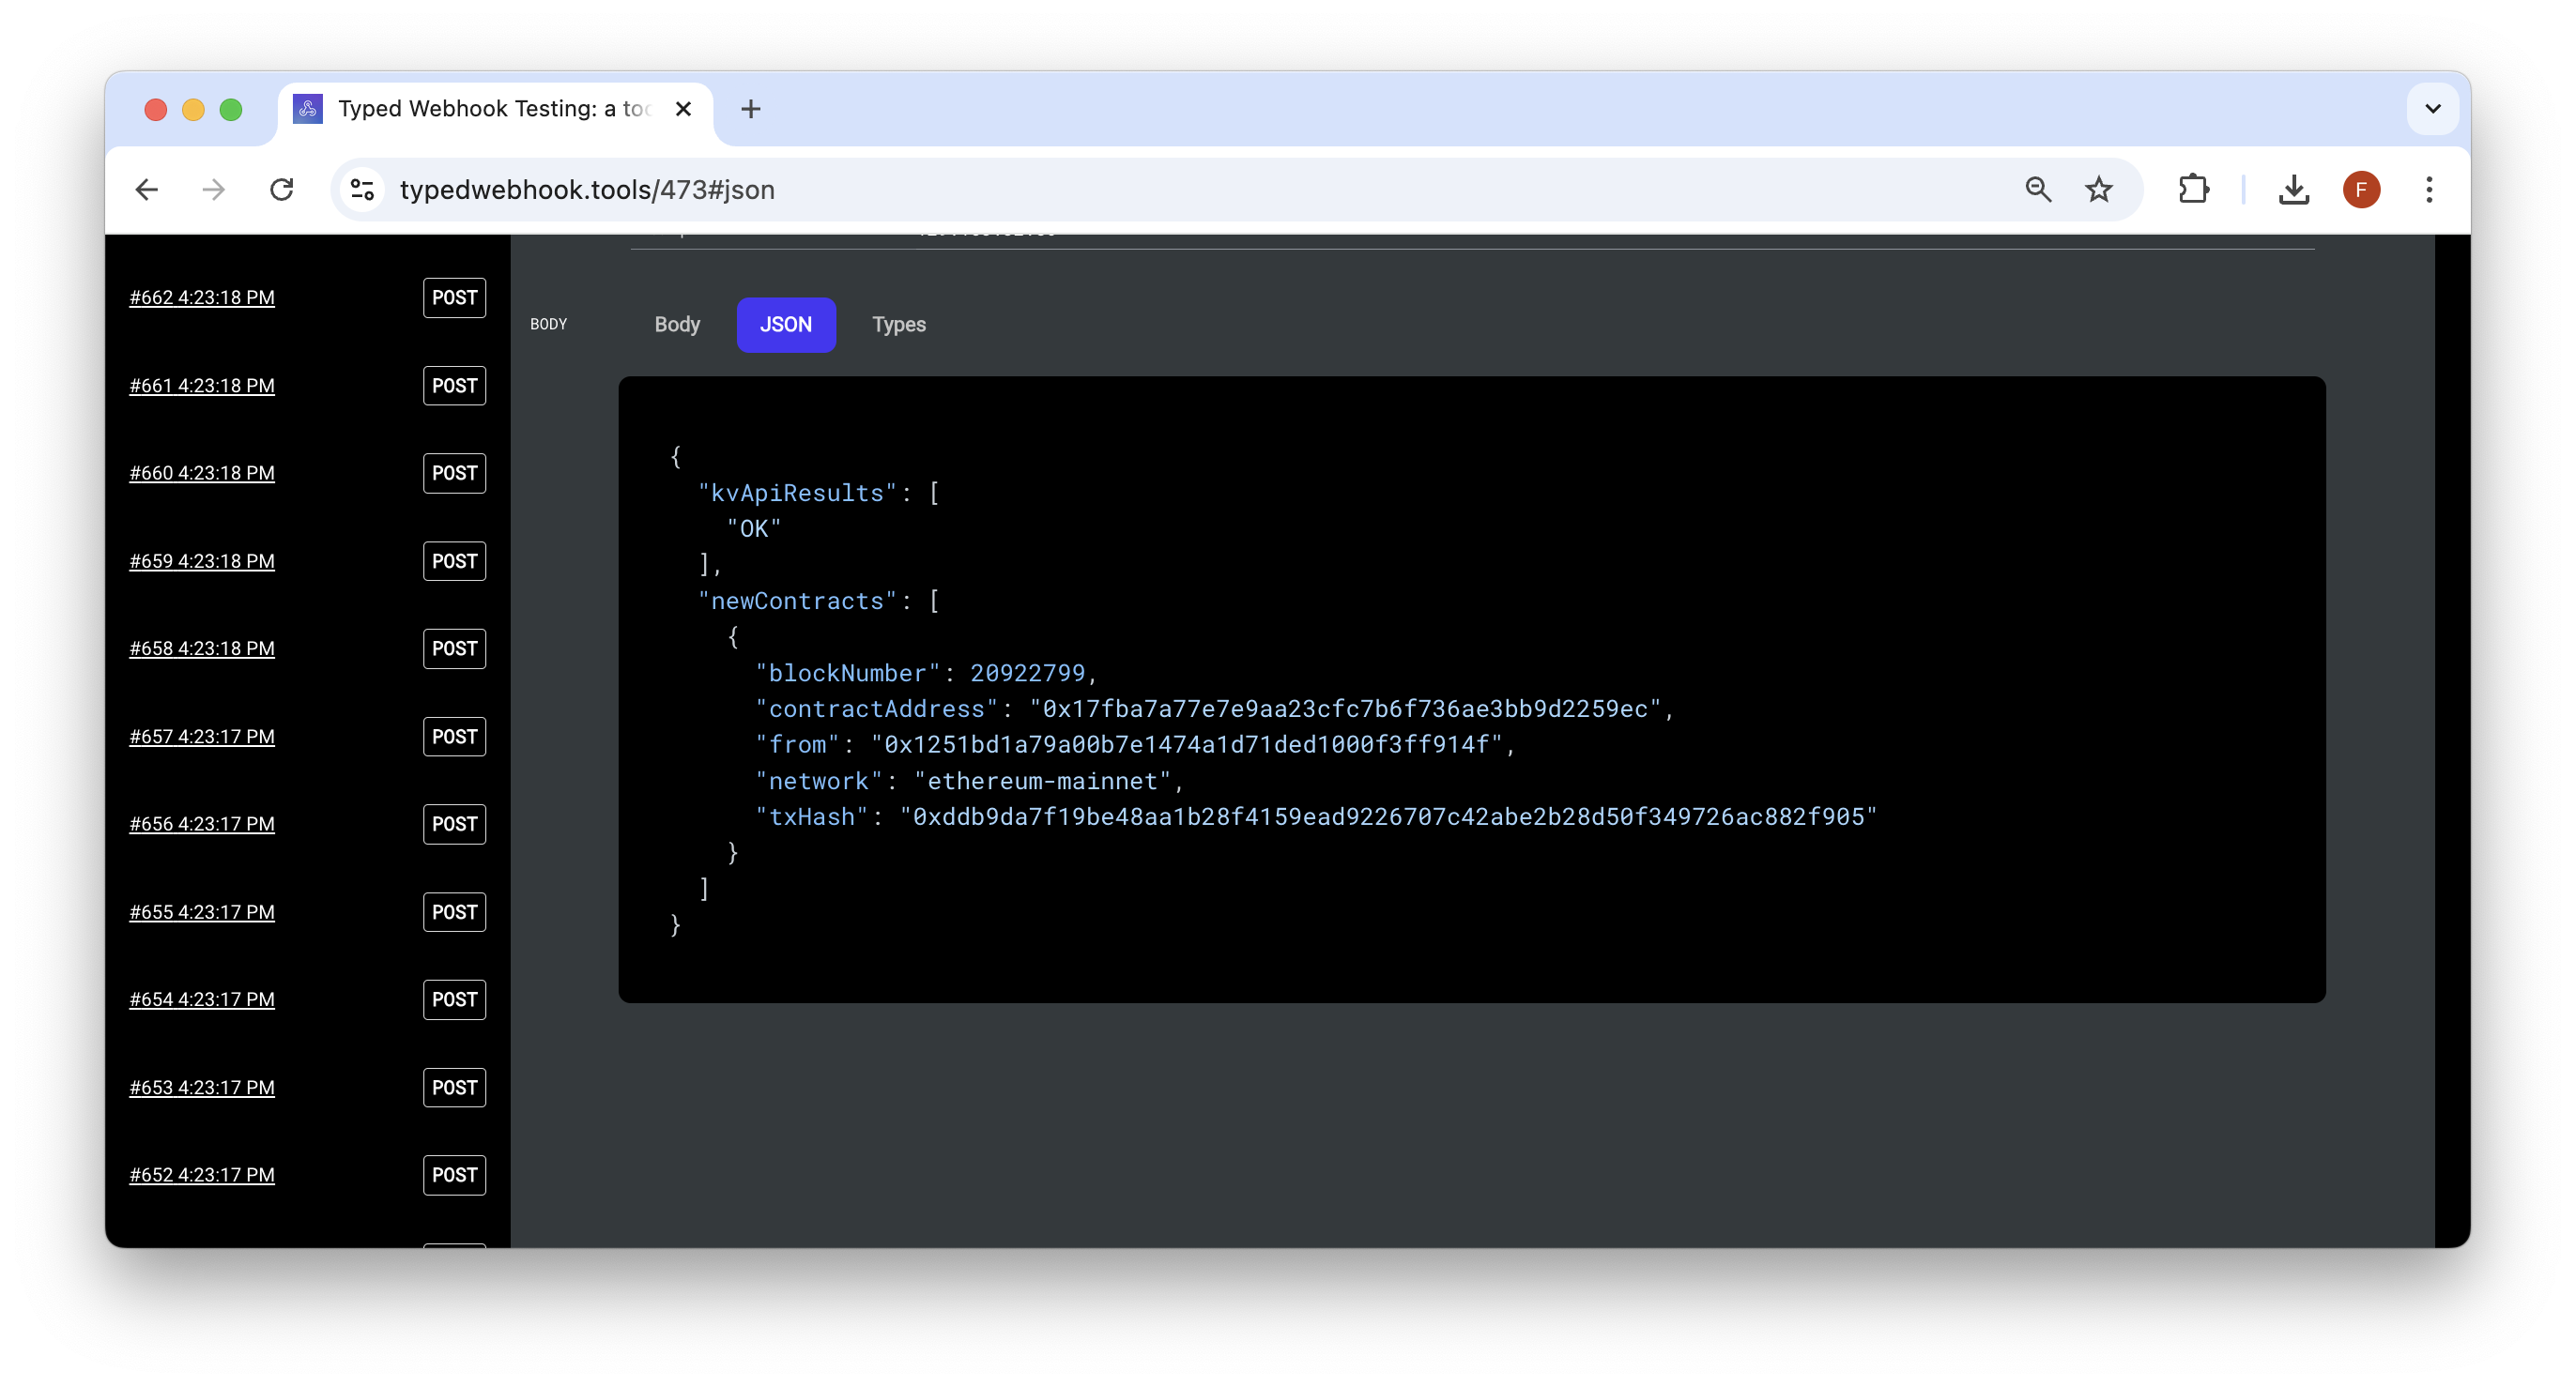
Task: Click the "newContracts" key in JSON
Action: pos(797,601)
